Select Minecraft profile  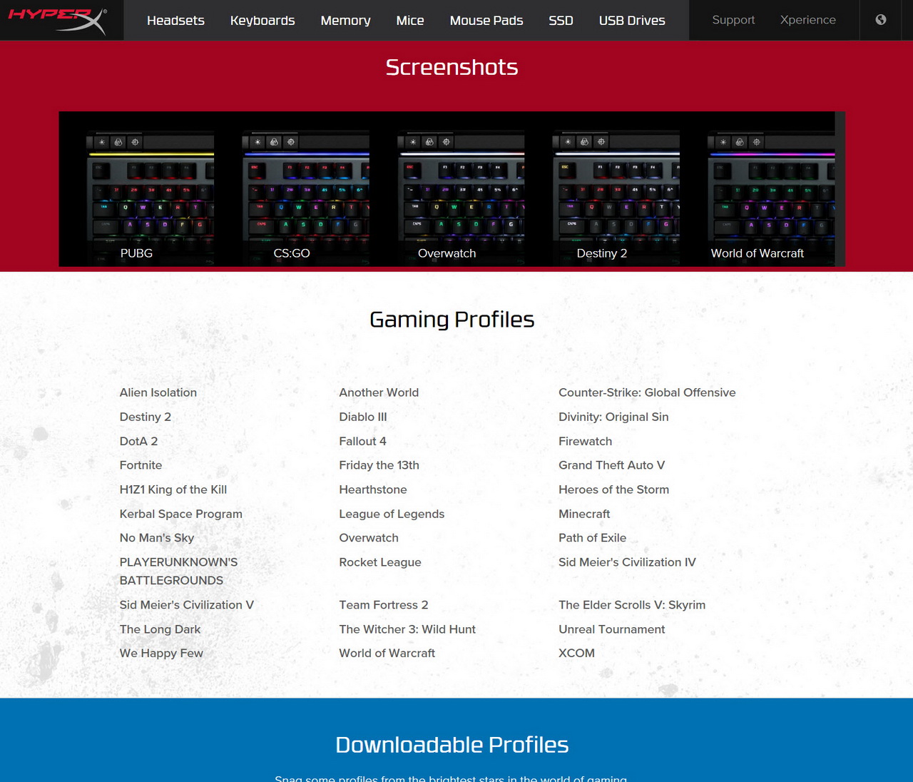pos(584,514)
